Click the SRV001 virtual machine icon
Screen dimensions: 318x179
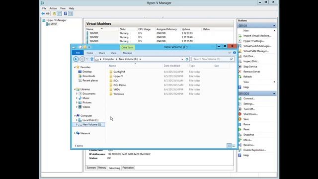pyautogui.click(x=87, y=33)
